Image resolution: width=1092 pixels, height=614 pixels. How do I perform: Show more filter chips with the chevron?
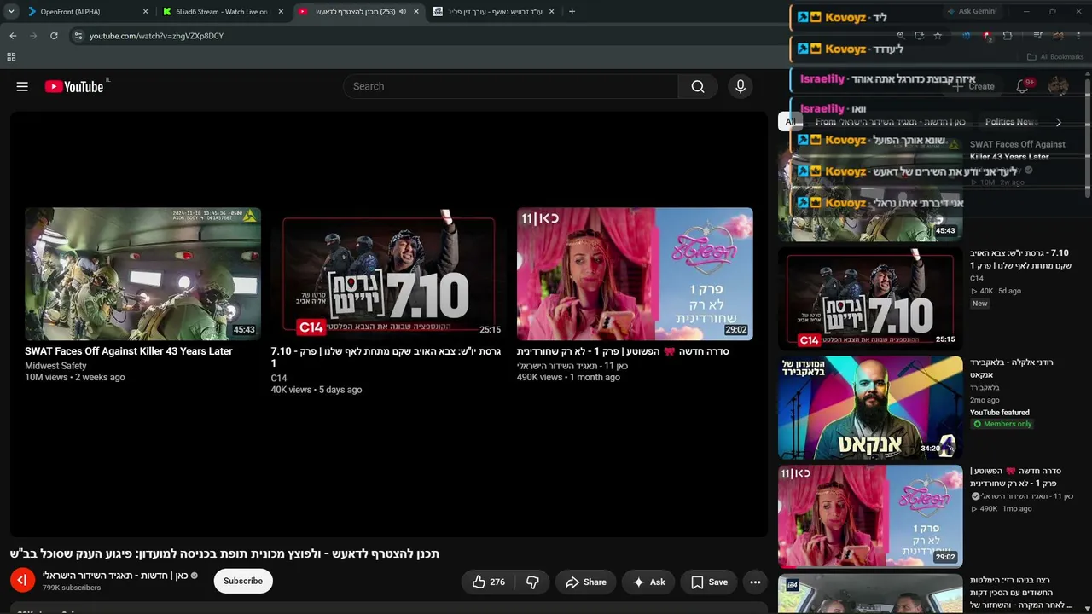click(x=1059, y=122)
